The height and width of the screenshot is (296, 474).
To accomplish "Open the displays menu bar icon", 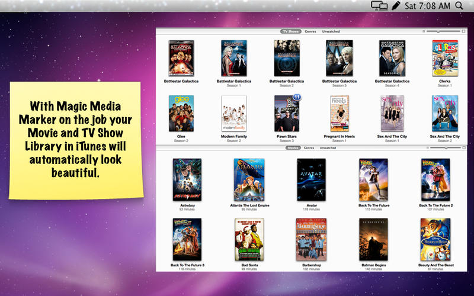I will coord(379,6).
